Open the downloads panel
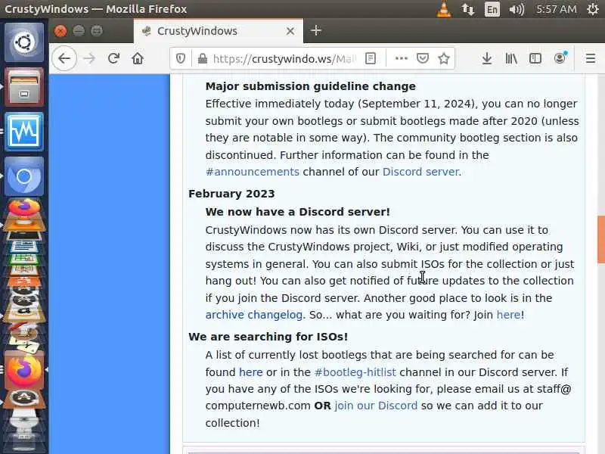 point(487,59)
